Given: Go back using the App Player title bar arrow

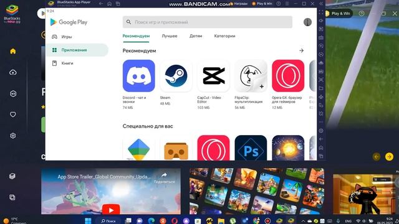Looking at the screenshot, I should (x=101, y=4).
